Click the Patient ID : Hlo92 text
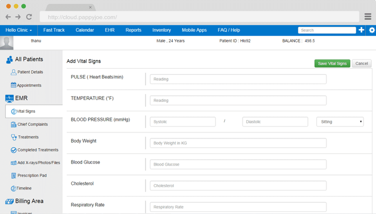Screen dimensions: 376x214 (x=235, y=41)
